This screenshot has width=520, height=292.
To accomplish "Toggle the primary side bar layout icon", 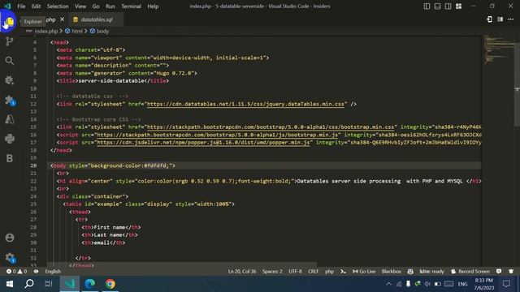I will click(427, 6).
